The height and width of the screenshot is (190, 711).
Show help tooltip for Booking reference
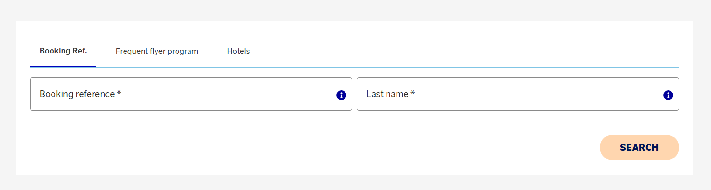point(341,95)
